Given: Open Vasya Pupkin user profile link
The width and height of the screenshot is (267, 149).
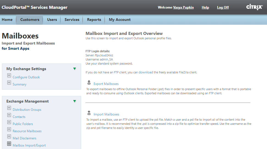Looking at the screenshot, I should [x=183, y=7].
